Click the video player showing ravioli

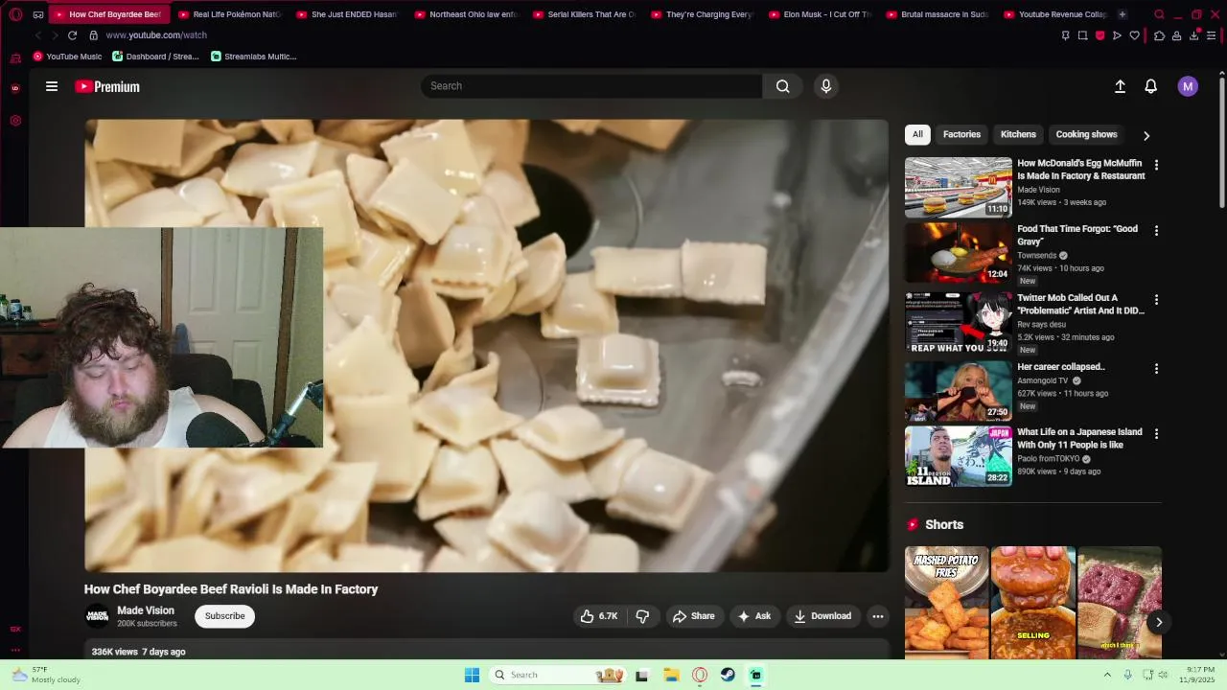point(487,346)
